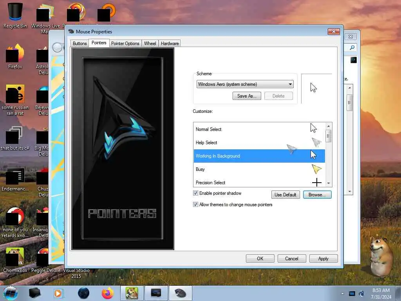The image size is (401, 301).
Task: Click the Precision Select crosshair cursor icon
Action: [316, 182]
